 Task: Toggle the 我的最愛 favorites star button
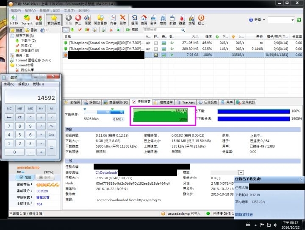54,20
